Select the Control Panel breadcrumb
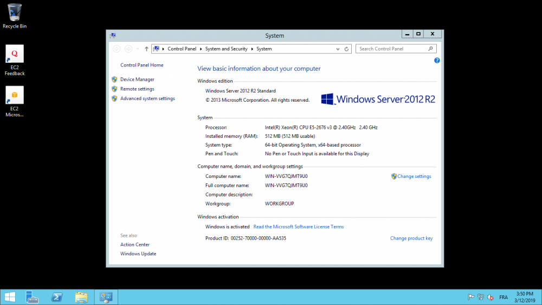This screenshot has height=305, width=542. (182, 49)
